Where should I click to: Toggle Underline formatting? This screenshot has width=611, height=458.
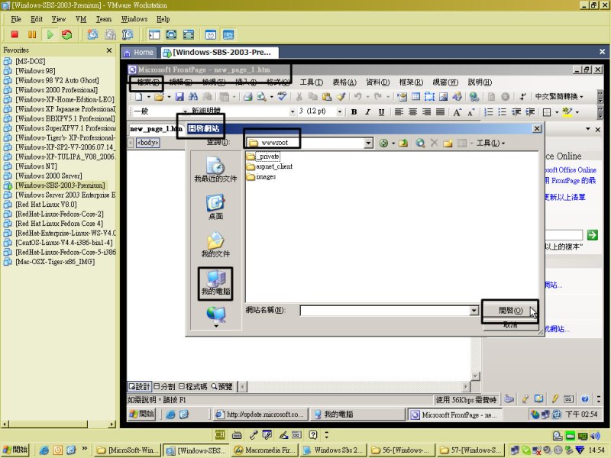click(x=381, y=112)
